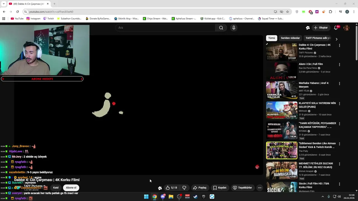This screenshot has width=358, height=201.
Task: Open the TAFF Pictures channel link
Action: [33, 186]
